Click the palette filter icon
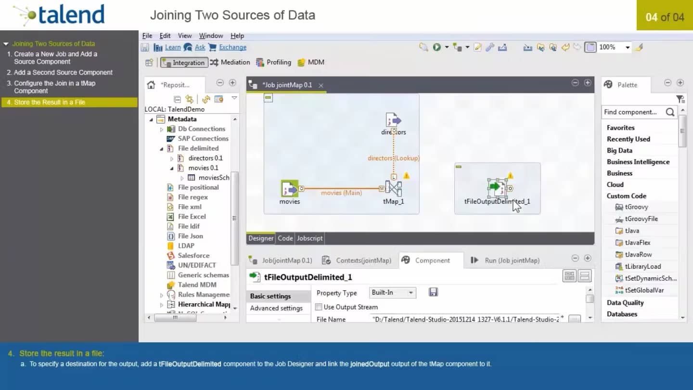Image resolution: width=693 pixels, height=390 pixels. (x=680, y=99)
